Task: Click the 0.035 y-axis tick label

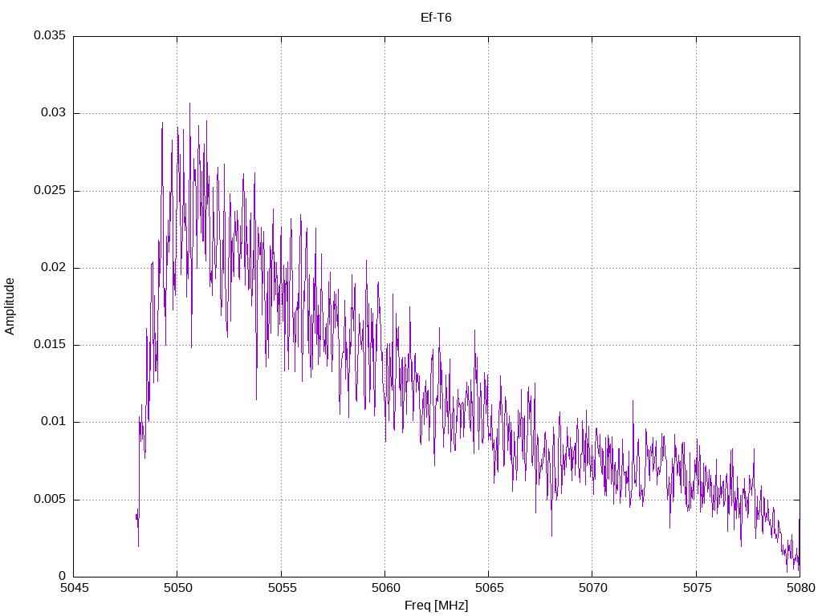Action: click(x=50, y=35)
